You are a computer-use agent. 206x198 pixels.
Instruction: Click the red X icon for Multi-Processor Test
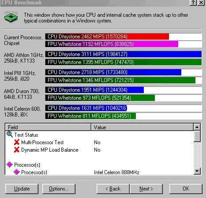coord(17,142)
